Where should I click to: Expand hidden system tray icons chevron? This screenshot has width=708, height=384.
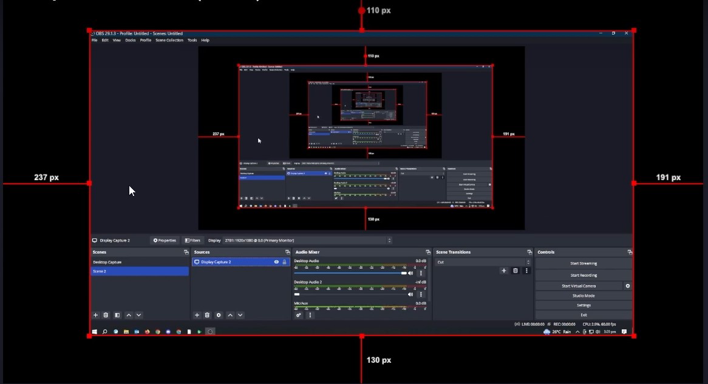click(x=577, y=332)
